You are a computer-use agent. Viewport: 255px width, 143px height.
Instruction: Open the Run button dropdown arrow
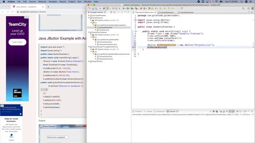[129, 8]
